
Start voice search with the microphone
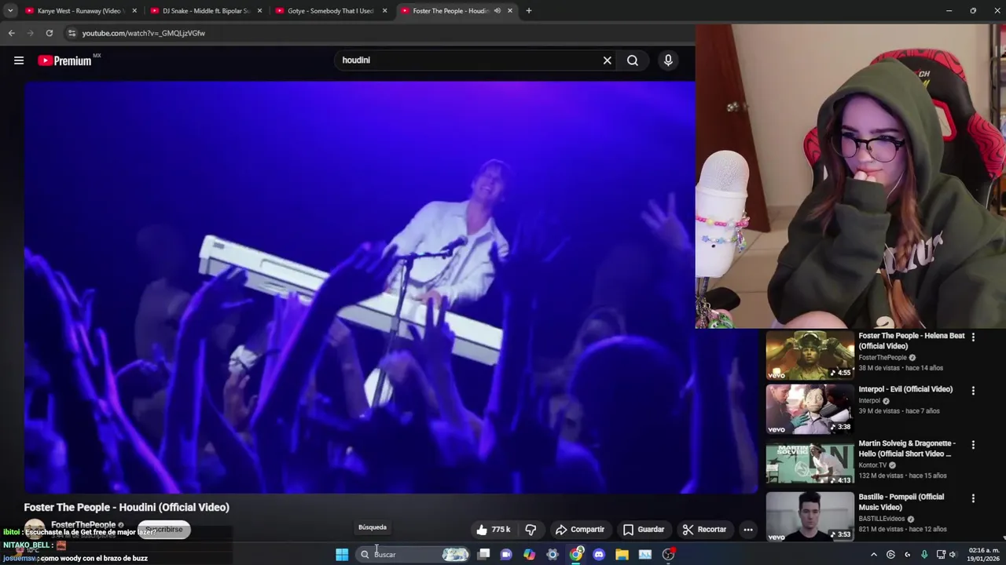click(x=668, y=60)
